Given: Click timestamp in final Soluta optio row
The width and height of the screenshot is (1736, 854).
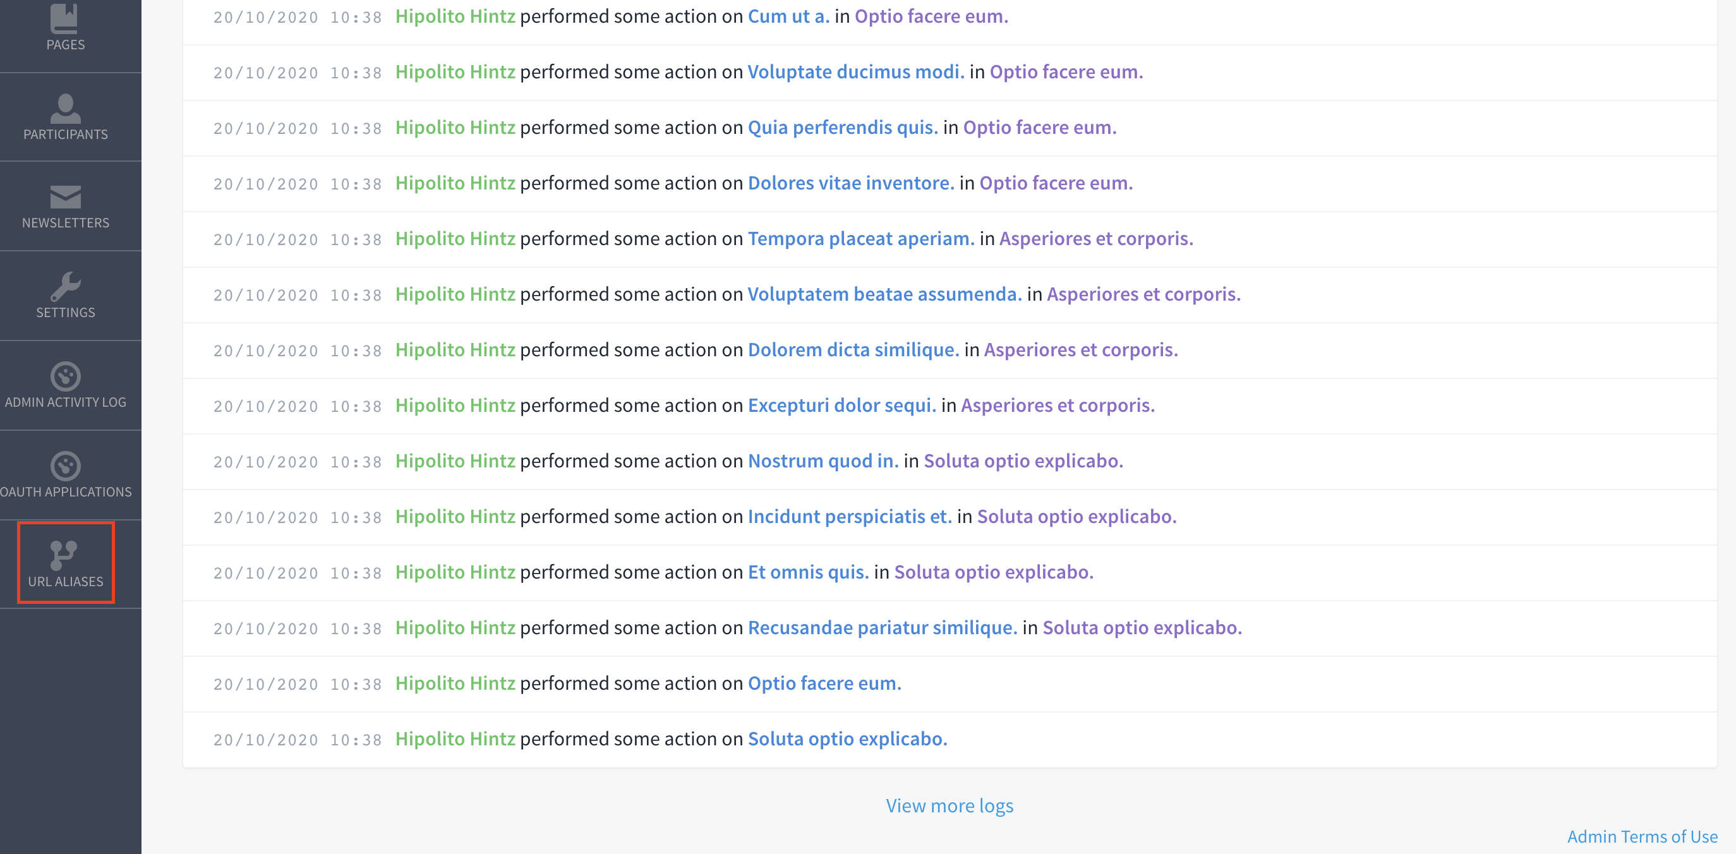Looking at the screenshot, I should point(297,740).
